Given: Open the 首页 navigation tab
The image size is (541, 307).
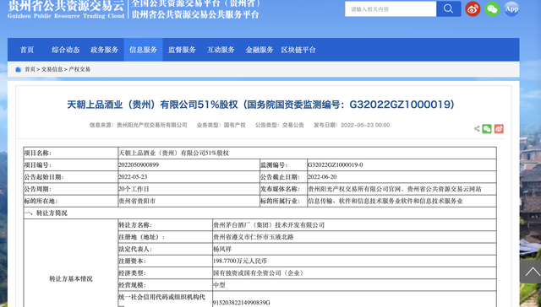Looking at the screenshot, I should (x=27, y=50).
